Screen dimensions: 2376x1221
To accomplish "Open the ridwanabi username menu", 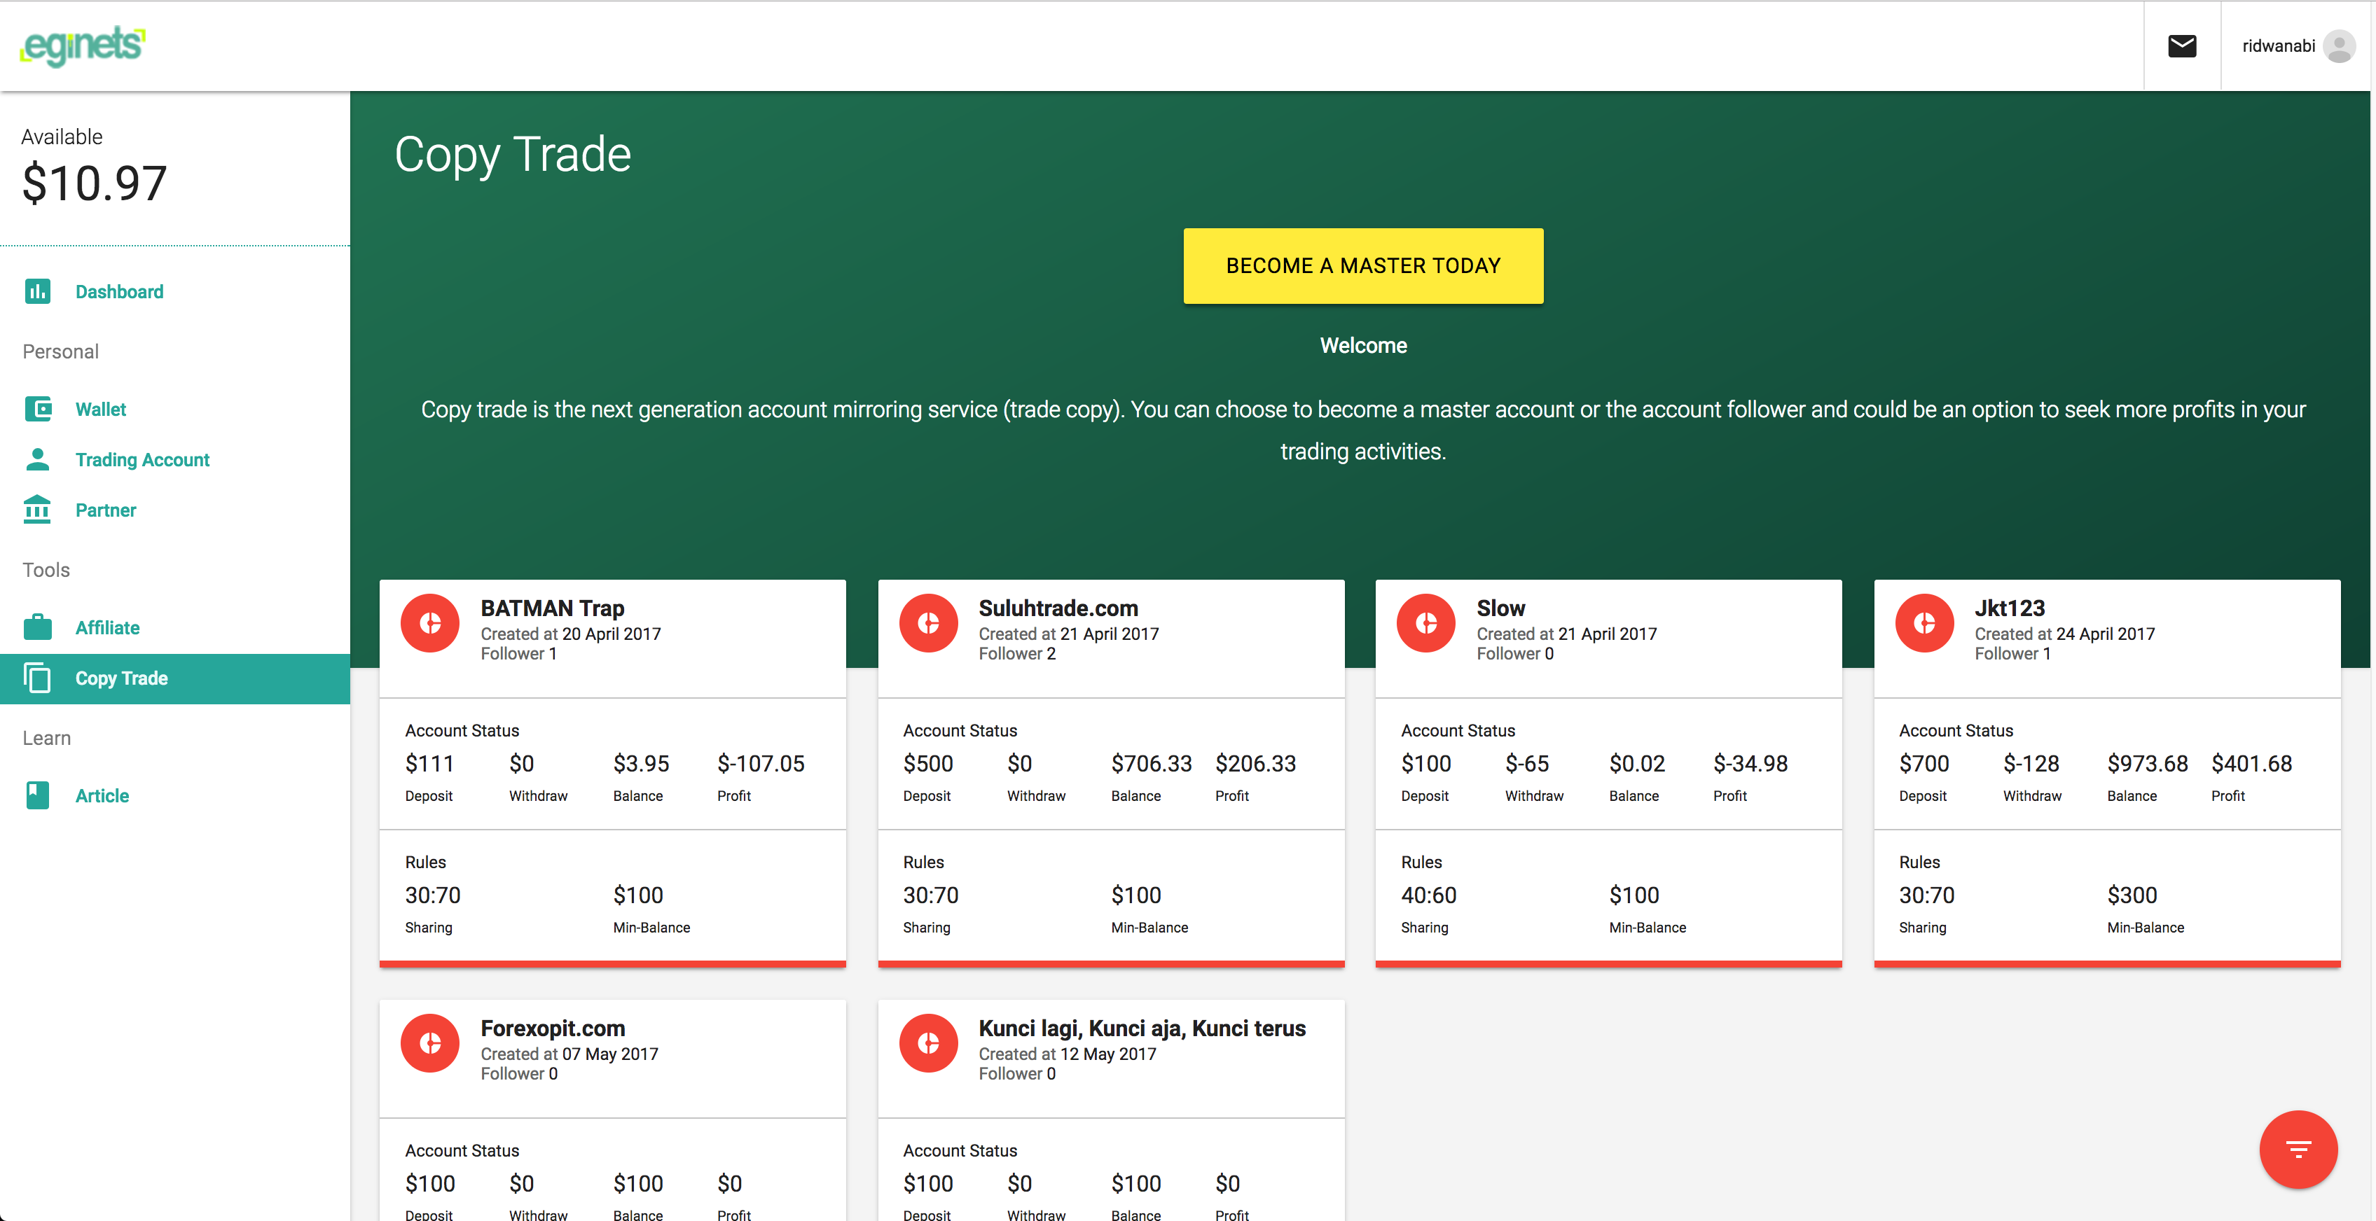I will [2278, 46].
